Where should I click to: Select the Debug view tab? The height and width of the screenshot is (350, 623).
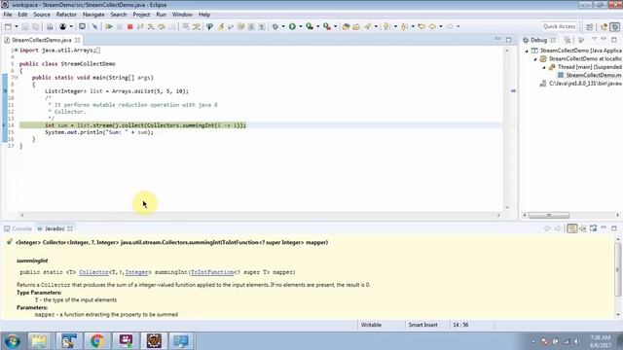[x=538, y=40]
